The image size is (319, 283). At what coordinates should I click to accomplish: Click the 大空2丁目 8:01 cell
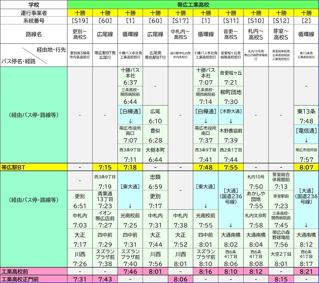(x=281, y=258)
